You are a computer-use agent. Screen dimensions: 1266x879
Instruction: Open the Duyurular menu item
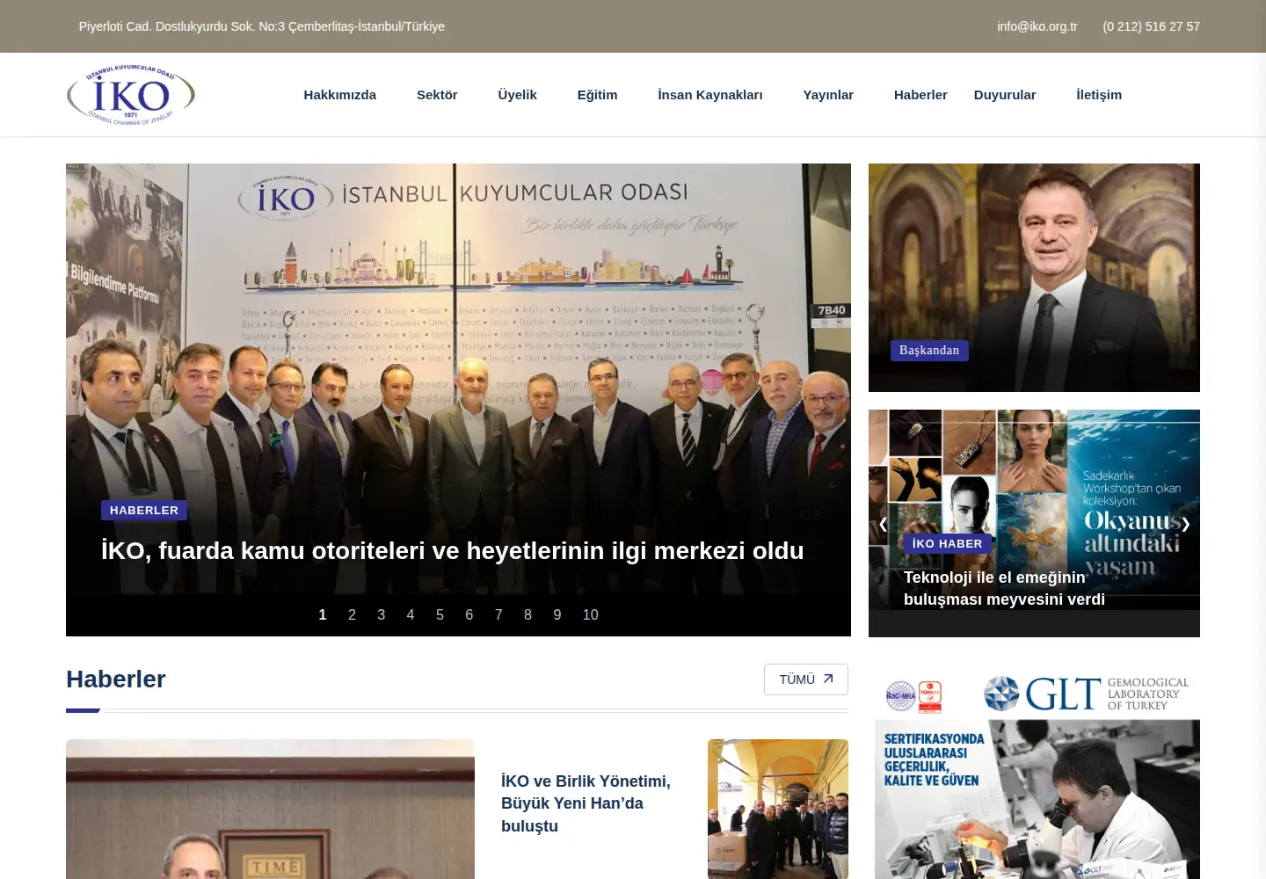pyautogui.click(x=1005, y=95)
